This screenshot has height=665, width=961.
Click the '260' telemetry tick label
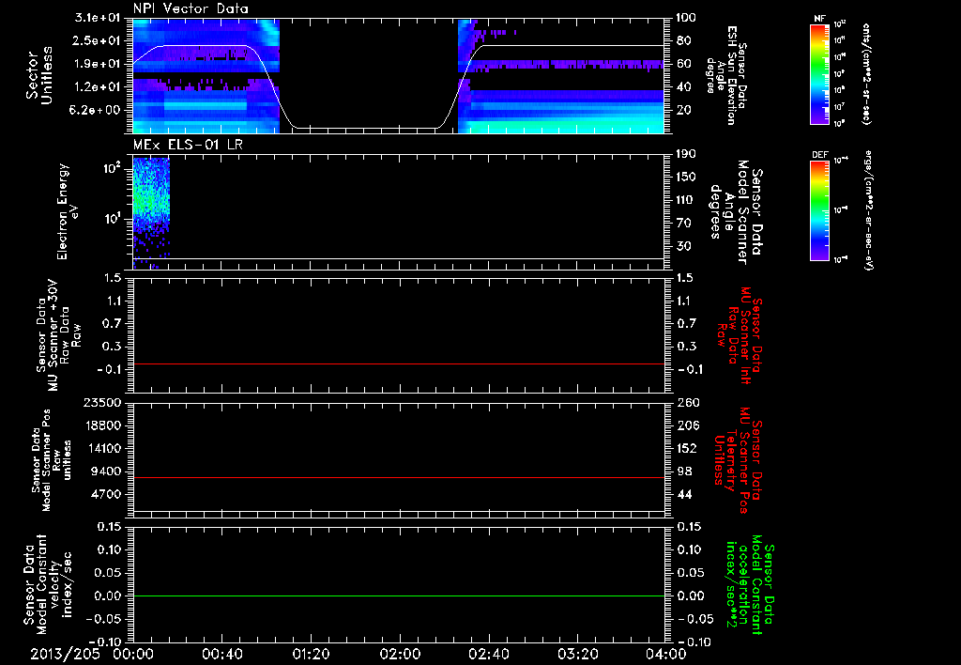pyautogui.click(x=687, y=403)
